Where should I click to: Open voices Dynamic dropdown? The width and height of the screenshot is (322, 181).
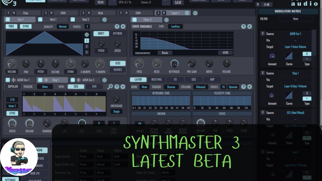(x=233, y=87)
